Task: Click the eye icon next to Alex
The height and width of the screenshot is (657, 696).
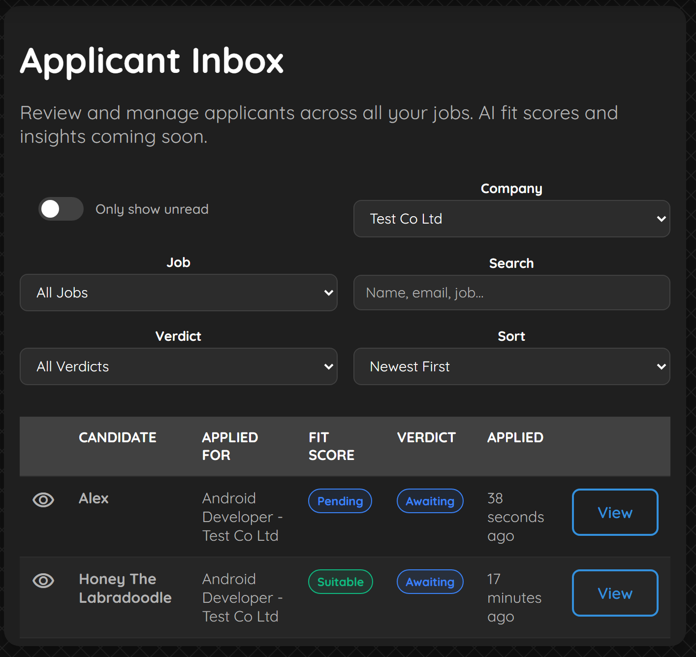Action: (x=43, y=500)
